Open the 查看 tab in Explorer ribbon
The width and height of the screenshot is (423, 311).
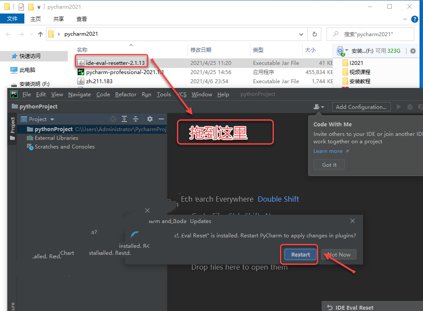[81, 19]
